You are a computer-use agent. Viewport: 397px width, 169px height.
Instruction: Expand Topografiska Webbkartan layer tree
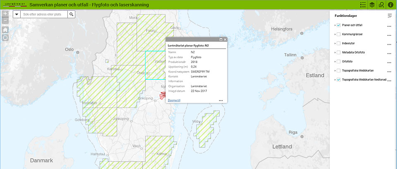click(x=335, y=71)
